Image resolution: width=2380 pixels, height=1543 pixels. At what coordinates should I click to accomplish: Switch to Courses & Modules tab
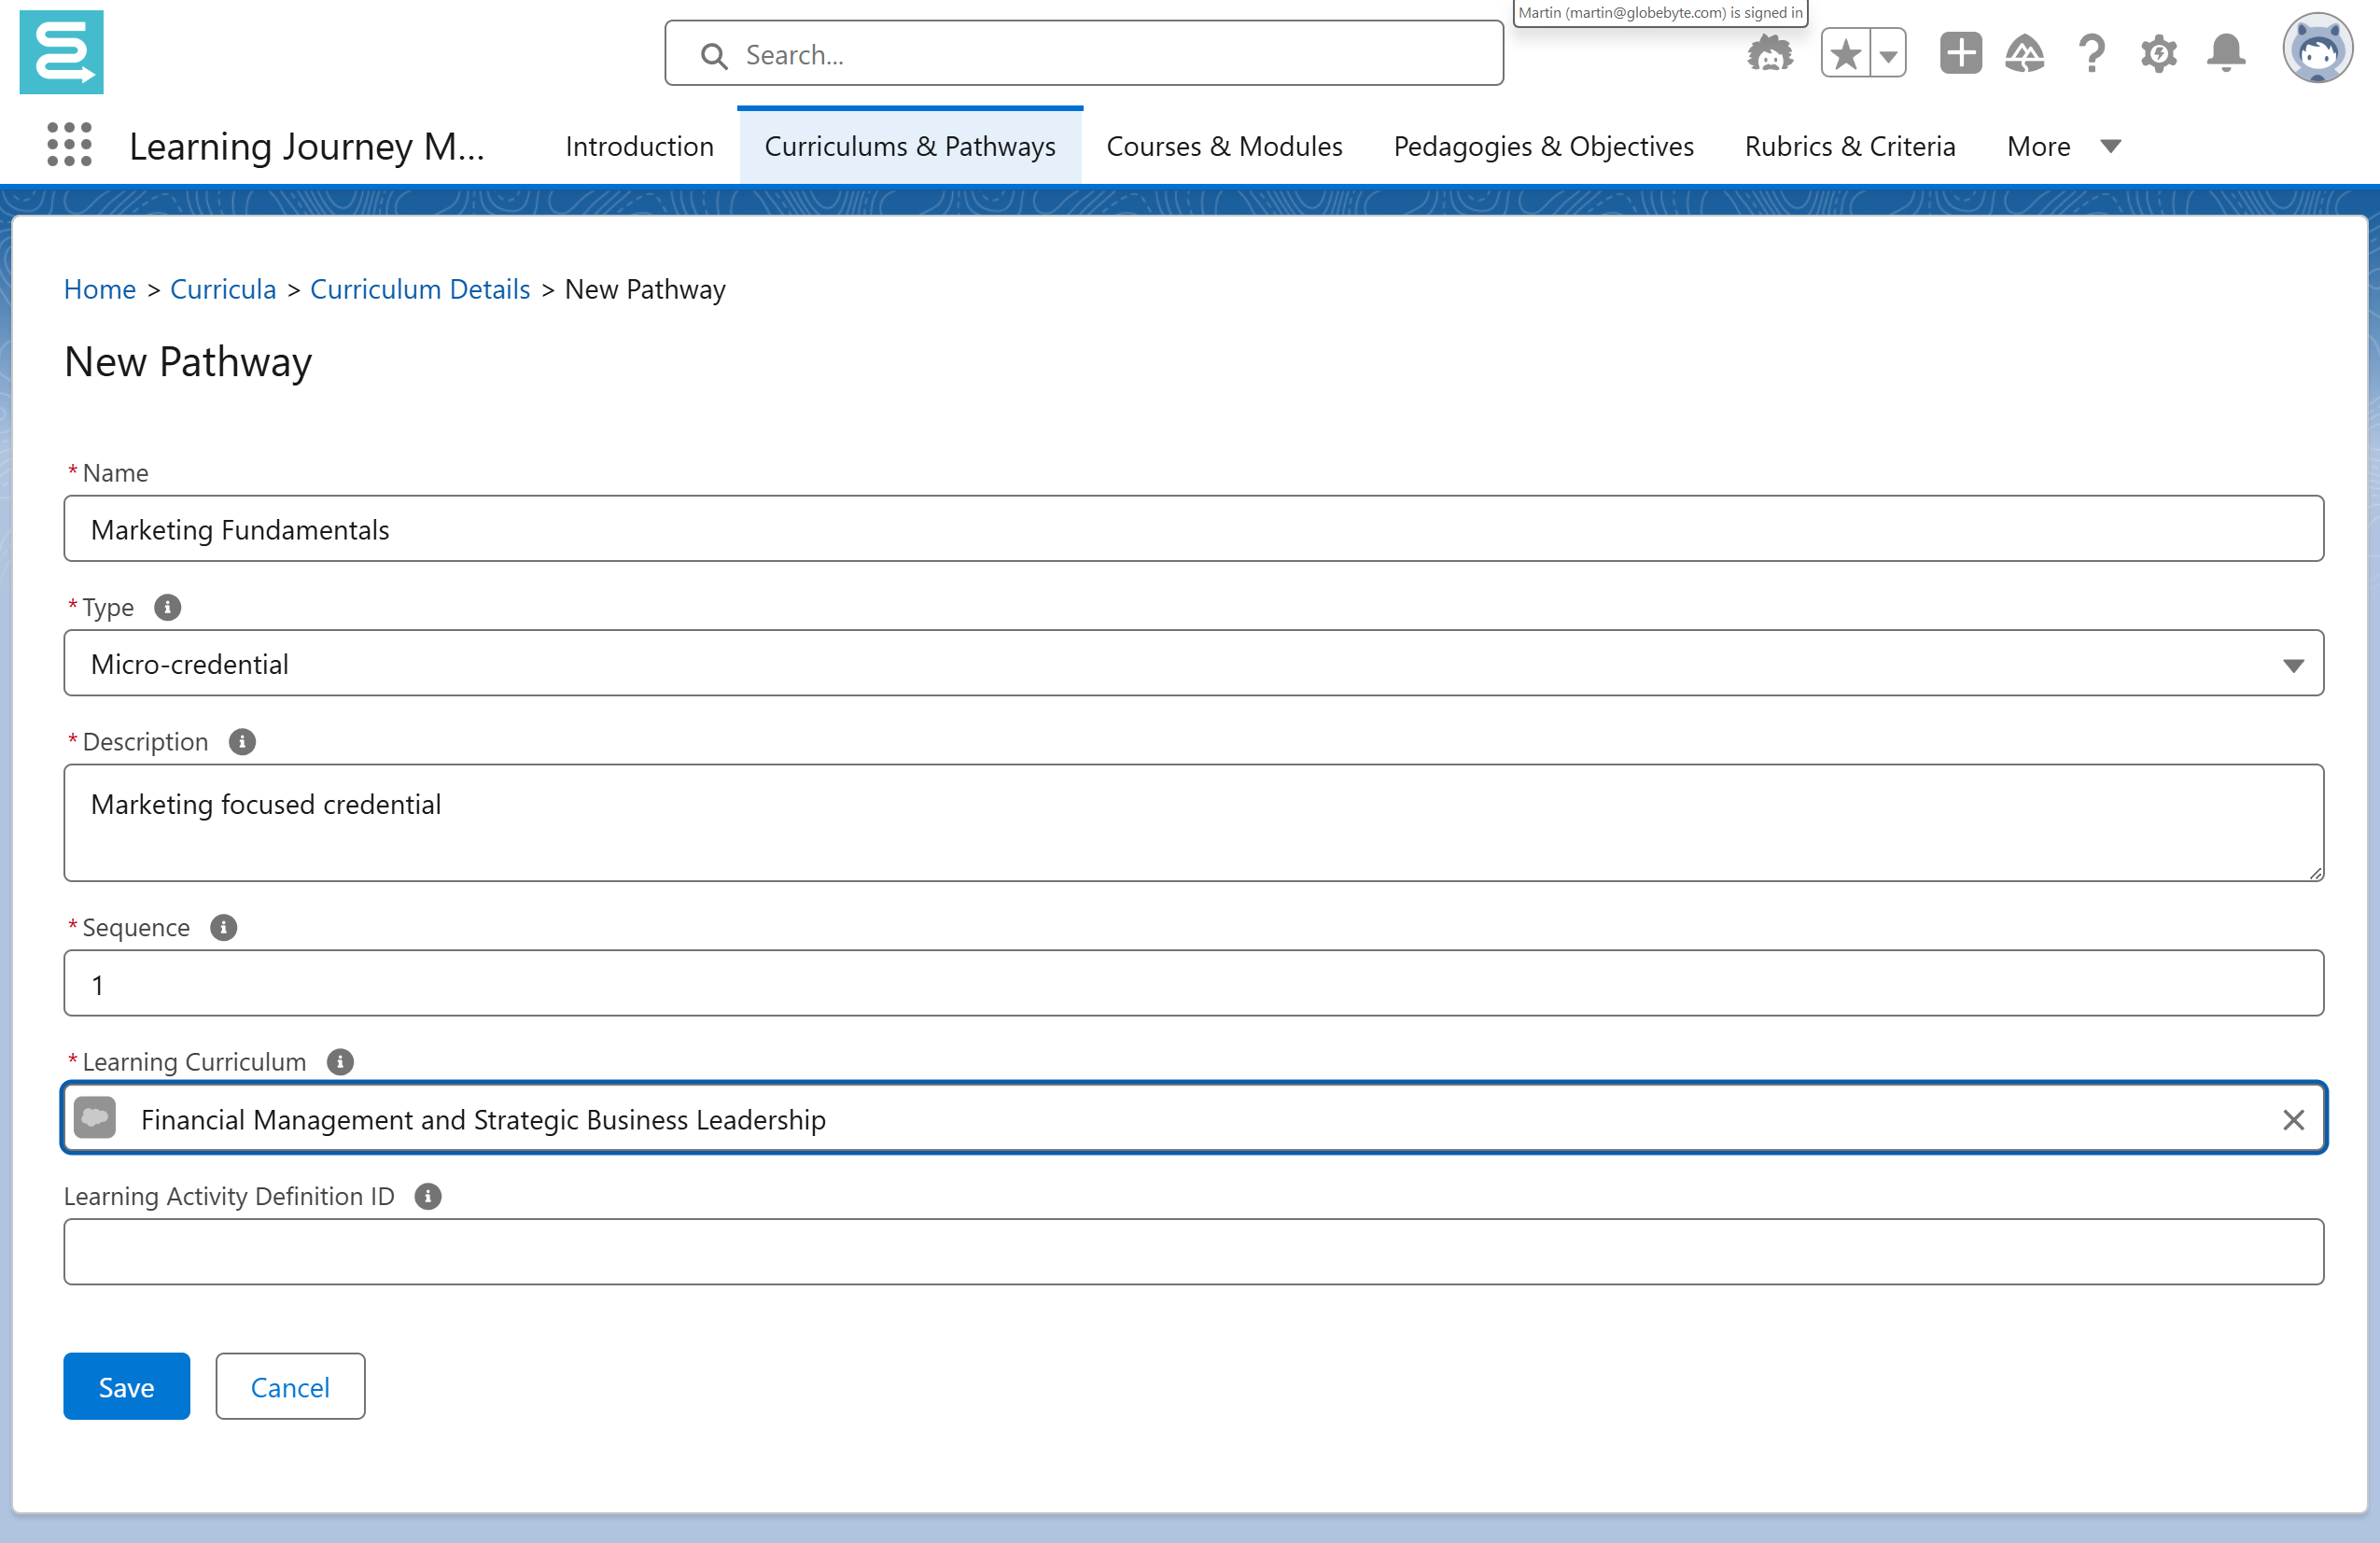tap(1224, 146)
